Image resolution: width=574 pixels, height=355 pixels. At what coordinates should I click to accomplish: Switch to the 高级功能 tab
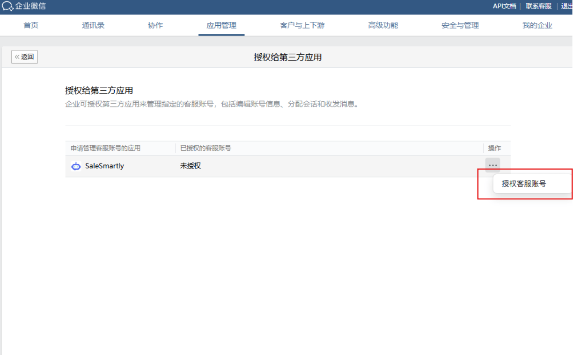[x=383, y=26]
